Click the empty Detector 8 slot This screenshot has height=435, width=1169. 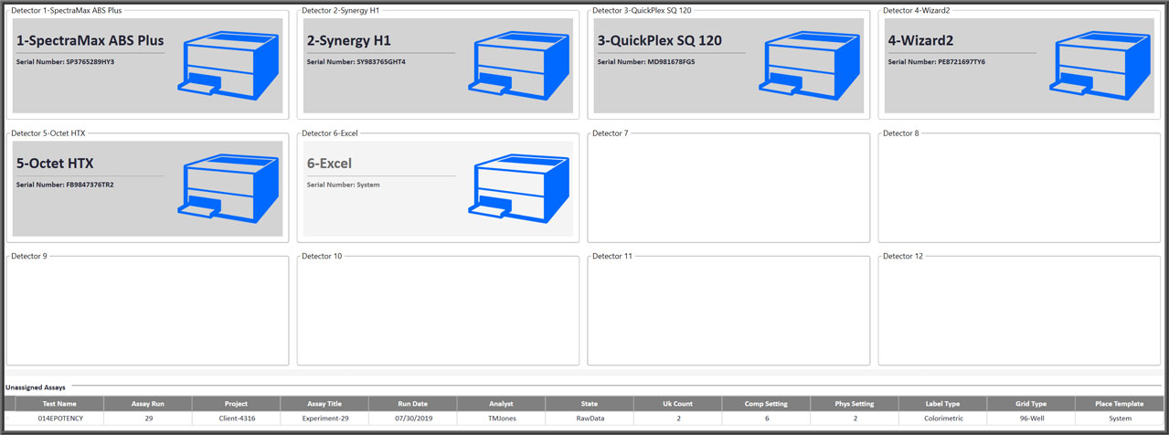[x=1019, y=188]
